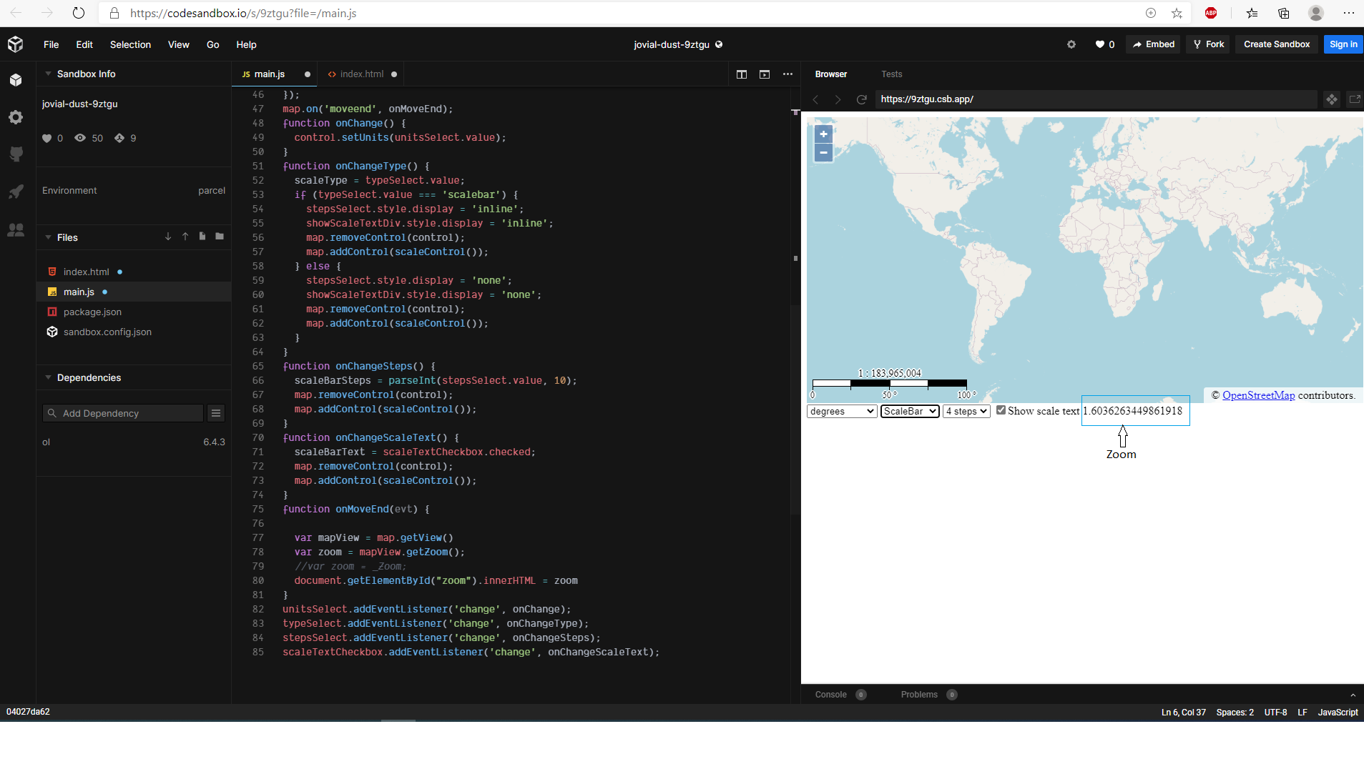Image resolution: width=1364 pixels, height=774 pixels.
Task: Click the Embed button
Action: click(x=1154, y=44)
